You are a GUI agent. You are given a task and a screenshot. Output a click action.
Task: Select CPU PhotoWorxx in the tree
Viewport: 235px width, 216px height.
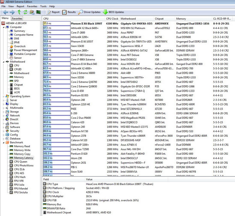click(24, 165)
